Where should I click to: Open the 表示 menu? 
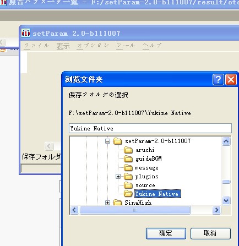point(63,46)
